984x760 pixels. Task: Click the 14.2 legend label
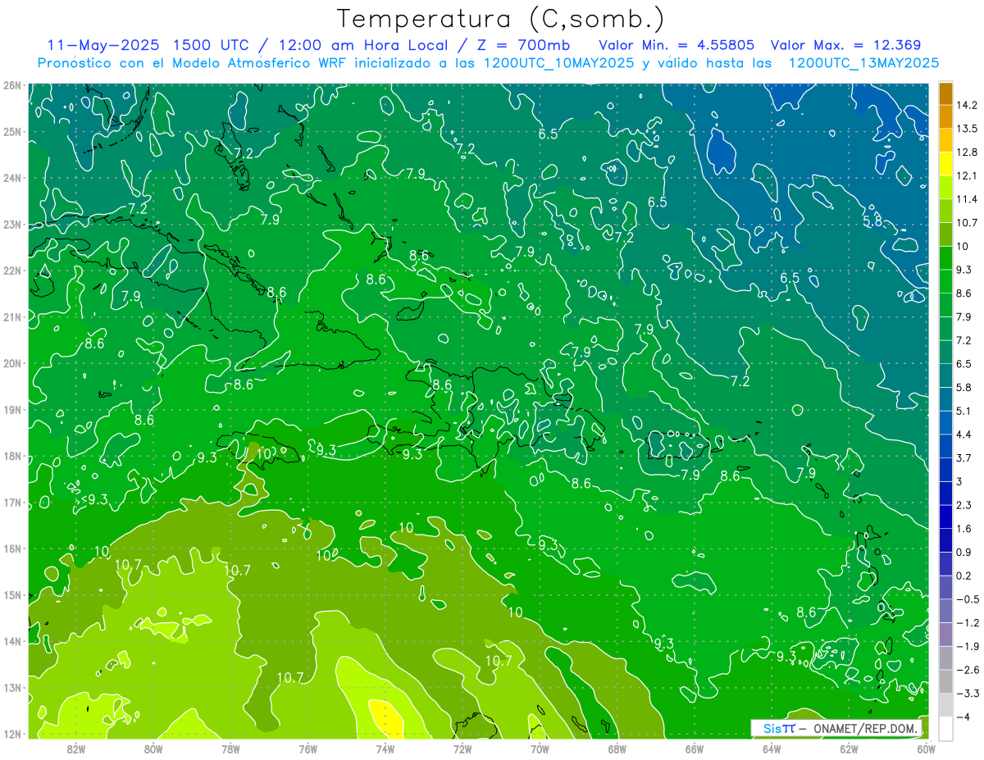[967, 105]
